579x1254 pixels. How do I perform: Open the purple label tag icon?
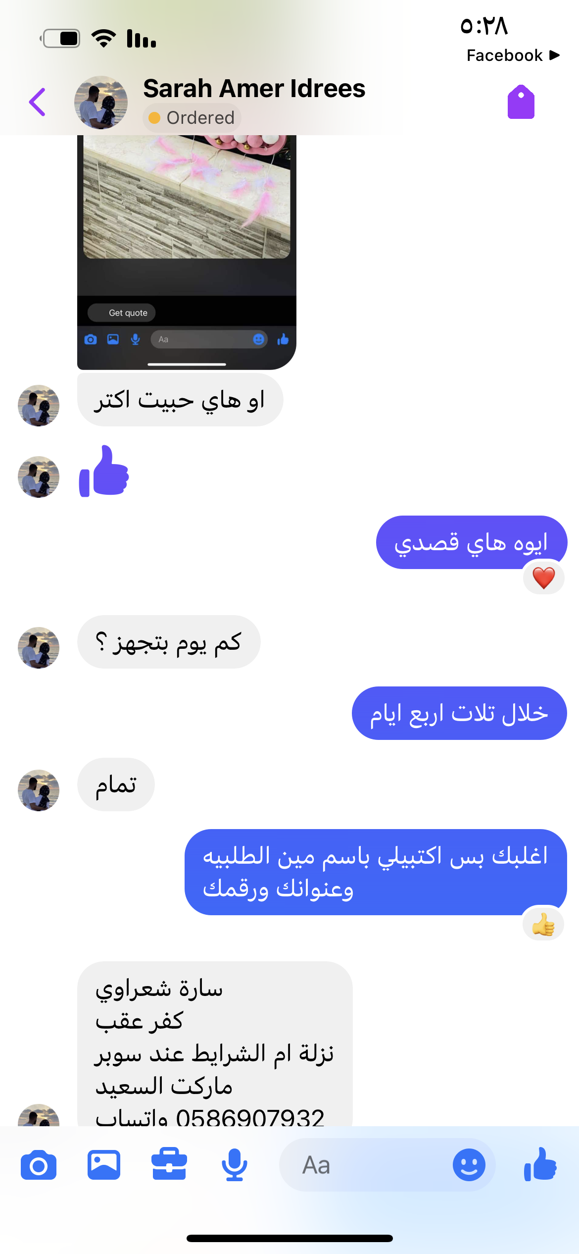521,102
